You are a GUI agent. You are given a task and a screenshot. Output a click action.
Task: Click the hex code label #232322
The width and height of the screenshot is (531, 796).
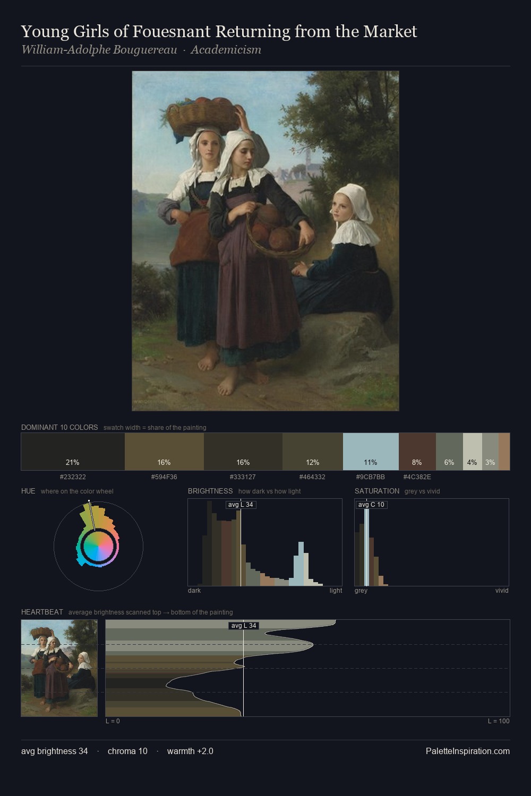pyautogui.click(x=73, y=477)
